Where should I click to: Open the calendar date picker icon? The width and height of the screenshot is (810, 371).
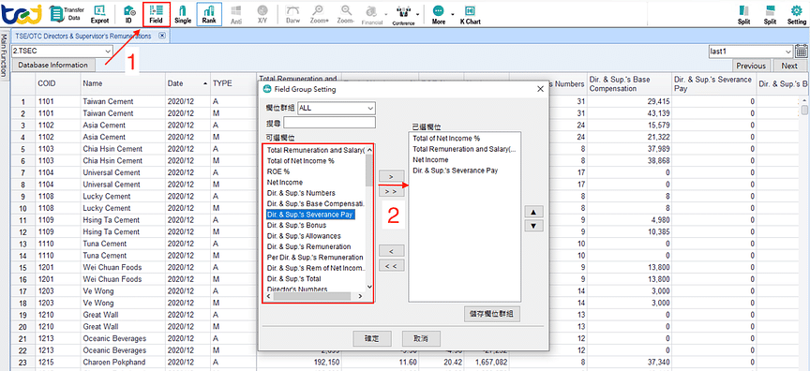tap(802, 52)
